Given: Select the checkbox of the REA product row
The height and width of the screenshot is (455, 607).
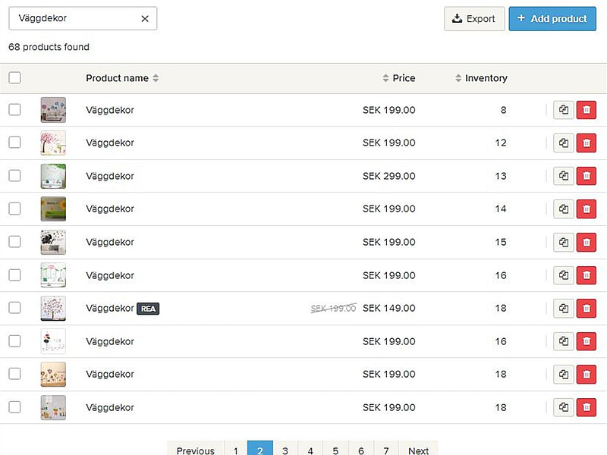Looking at the screenshot, I should pyautogui.click(x=15, y=308).
